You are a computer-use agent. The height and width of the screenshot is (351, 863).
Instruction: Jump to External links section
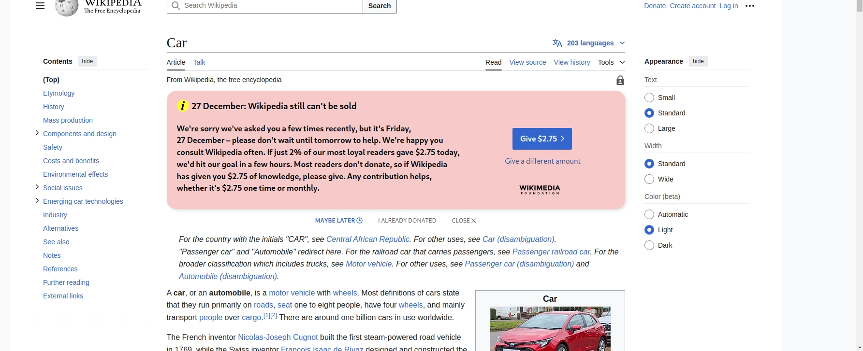coord(63,296)
